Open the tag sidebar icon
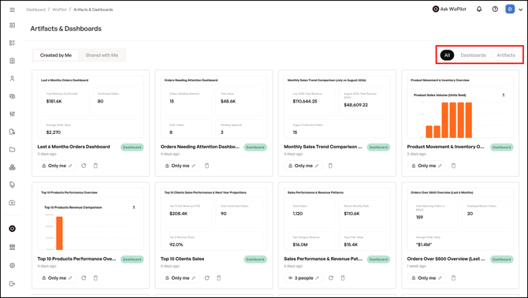 tap(12, 184)
